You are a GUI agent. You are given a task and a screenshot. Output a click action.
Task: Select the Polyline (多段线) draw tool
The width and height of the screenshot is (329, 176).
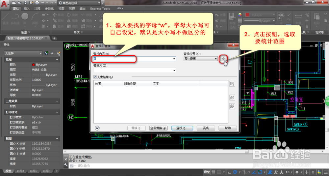coord(15,18)
